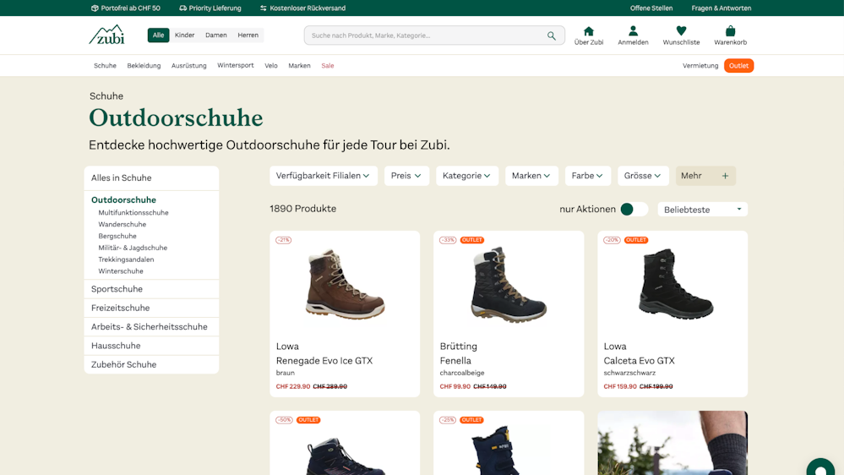Select Freizeitschuhe category
844x475 pixels.
point(151,308)
